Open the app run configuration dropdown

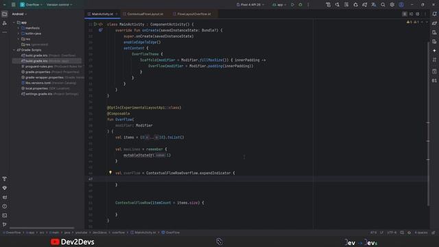click(280, 5)
